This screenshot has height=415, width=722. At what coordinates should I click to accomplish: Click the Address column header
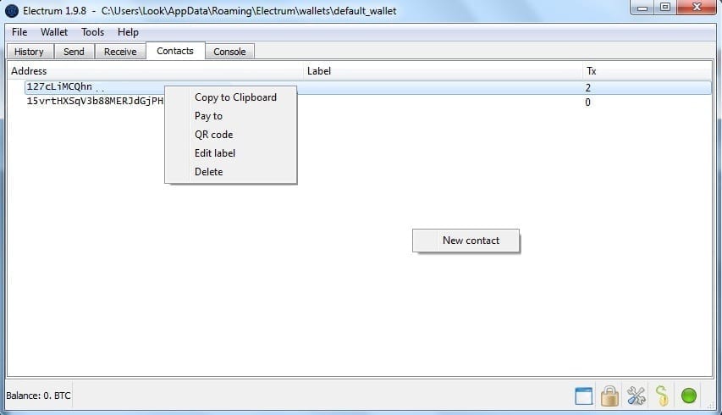(x=156, y=71)
